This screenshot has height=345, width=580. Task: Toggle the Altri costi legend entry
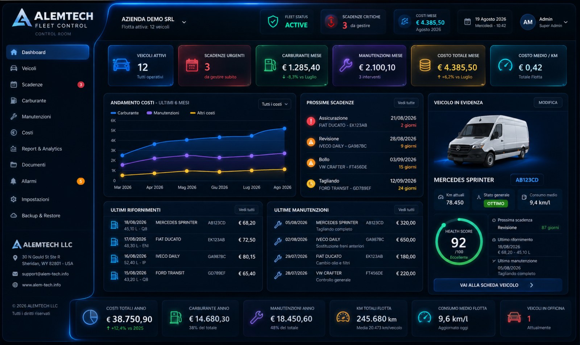click(x=203, y=113)
